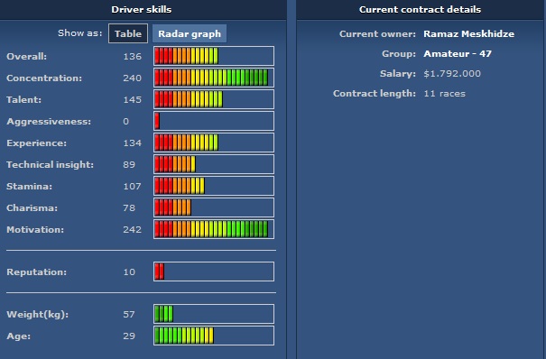Open the Amateur - 47 group link
Viewport: 546px width, 359px height.
tap(458, 53)
